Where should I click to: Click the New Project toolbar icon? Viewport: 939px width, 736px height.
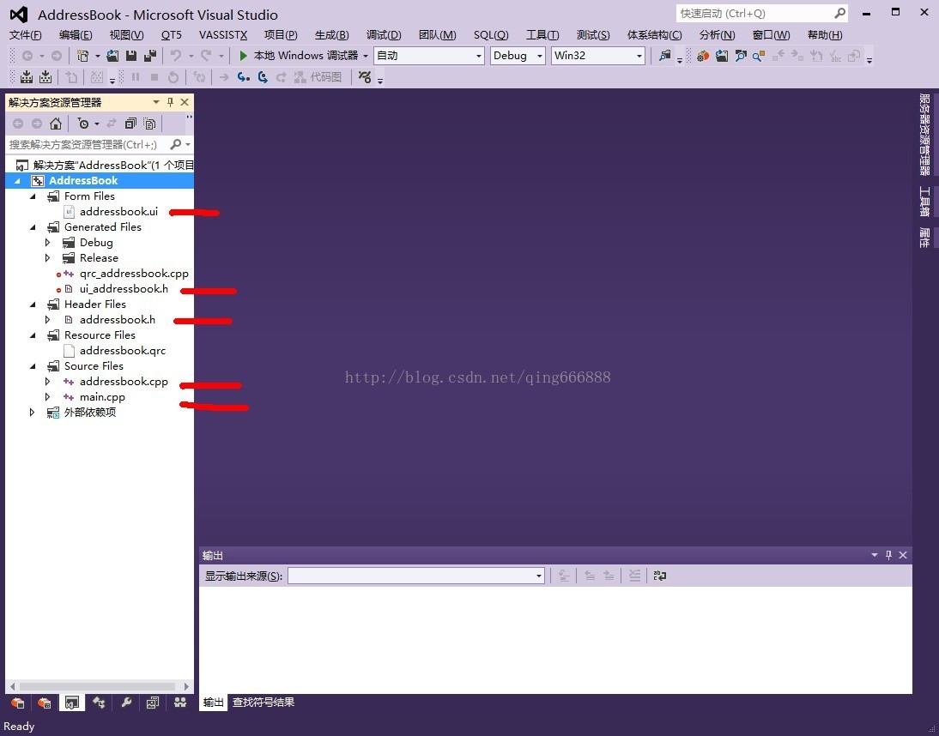(82, 56)
